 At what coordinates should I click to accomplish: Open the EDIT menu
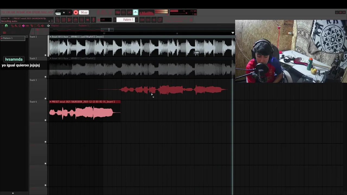point(8,12)
